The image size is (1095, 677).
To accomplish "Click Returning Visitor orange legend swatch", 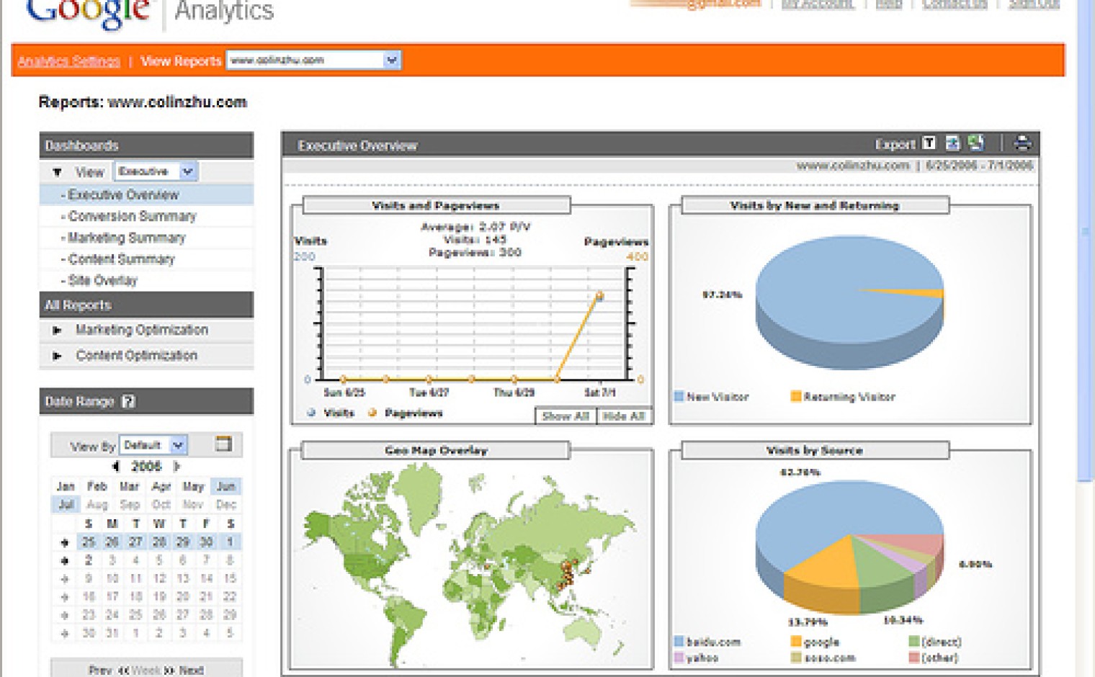I will pyautogui.click(x=795, y=396).
